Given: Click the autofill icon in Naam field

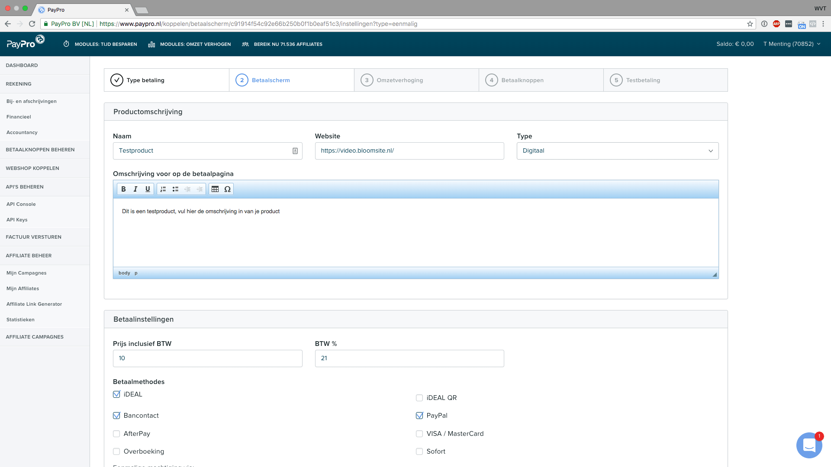Looking at the screenshot, I should [x=295, y=151].
